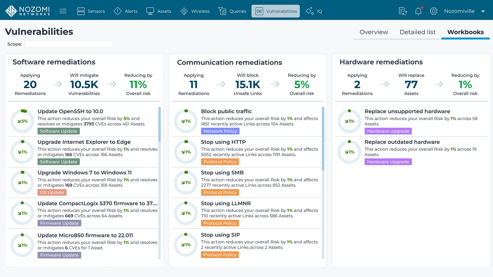The image size is (493, 277).
Task: Open the settings gear icon
Action: [x=433, y=11]
